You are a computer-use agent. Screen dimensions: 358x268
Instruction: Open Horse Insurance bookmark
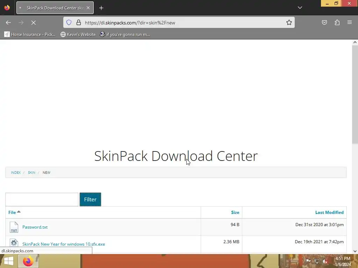click(x=30, y=35)
